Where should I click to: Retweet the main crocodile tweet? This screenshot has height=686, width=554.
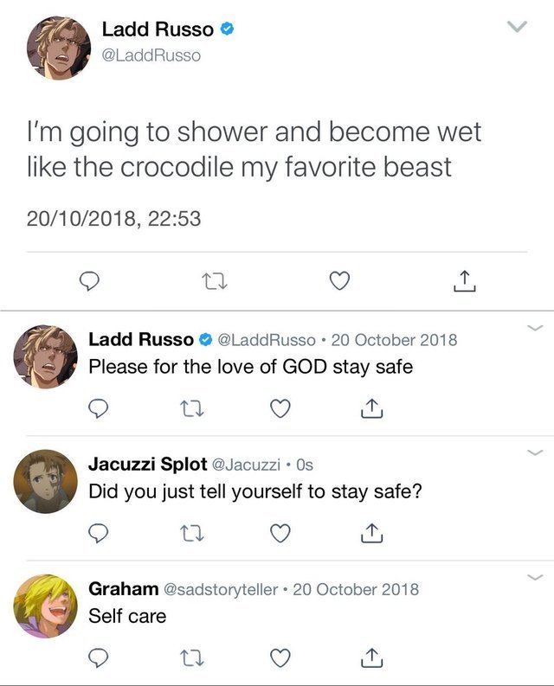coord(211,280)
